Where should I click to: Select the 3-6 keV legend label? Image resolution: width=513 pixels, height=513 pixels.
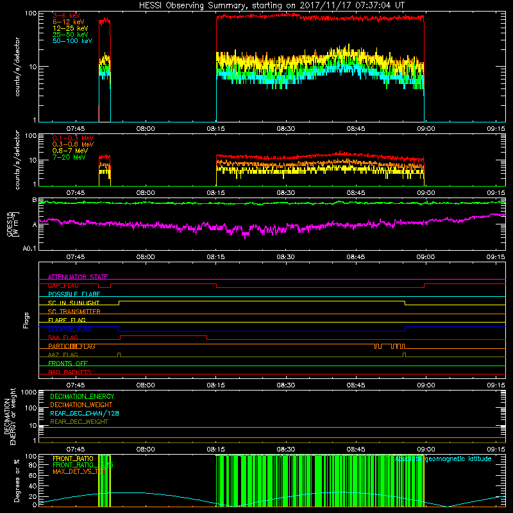(x=67, y=15)
